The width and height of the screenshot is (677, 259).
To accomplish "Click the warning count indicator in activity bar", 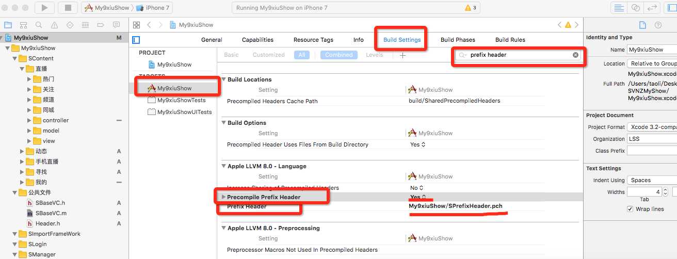I will coord(471,8).
